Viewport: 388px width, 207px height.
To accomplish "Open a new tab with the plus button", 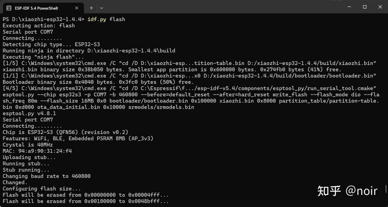I will click(x=91, y=8).
